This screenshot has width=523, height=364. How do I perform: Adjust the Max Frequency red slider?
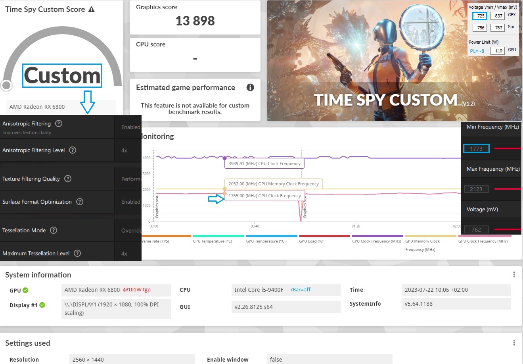508,189
